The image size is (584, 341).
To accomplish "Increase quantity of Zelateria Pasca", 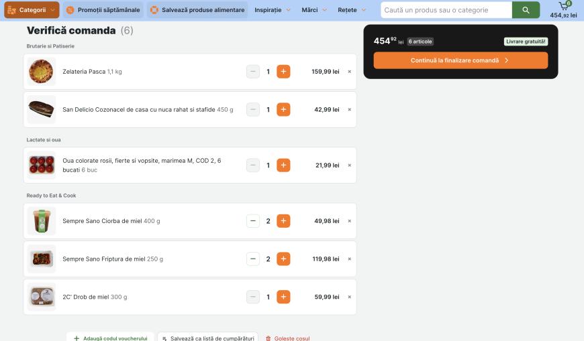I will coord(283,72).
